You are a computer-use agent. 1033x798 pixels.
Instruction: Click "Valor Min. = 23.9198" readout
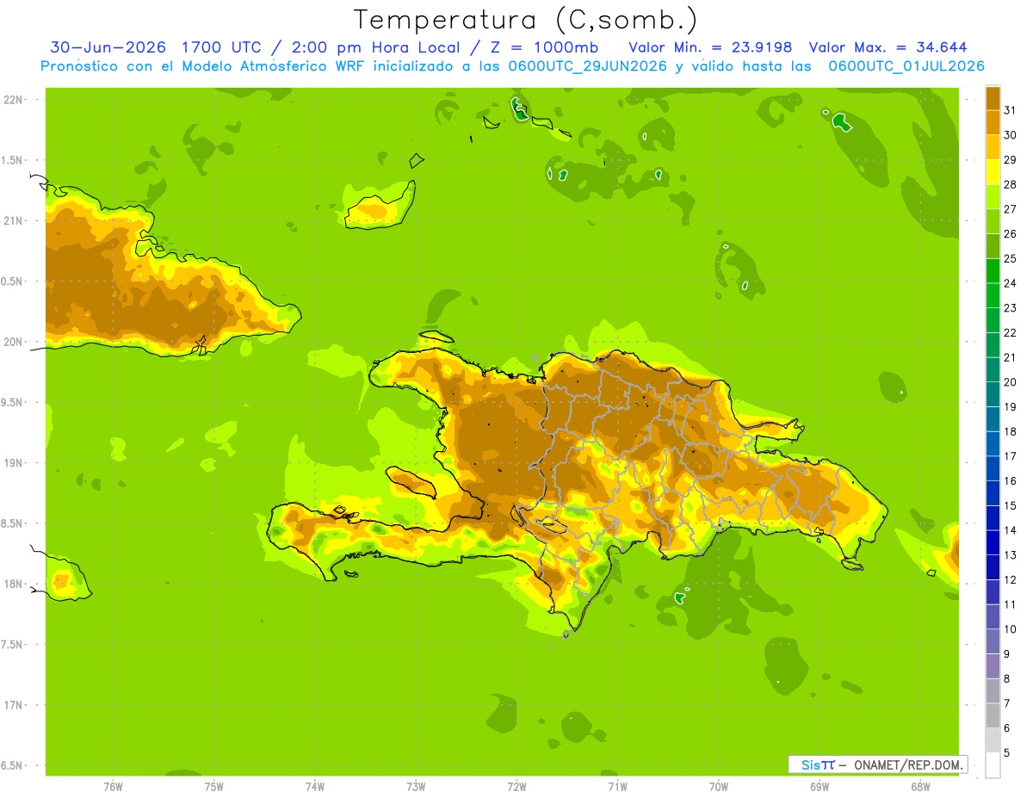[x=710, y=47]
